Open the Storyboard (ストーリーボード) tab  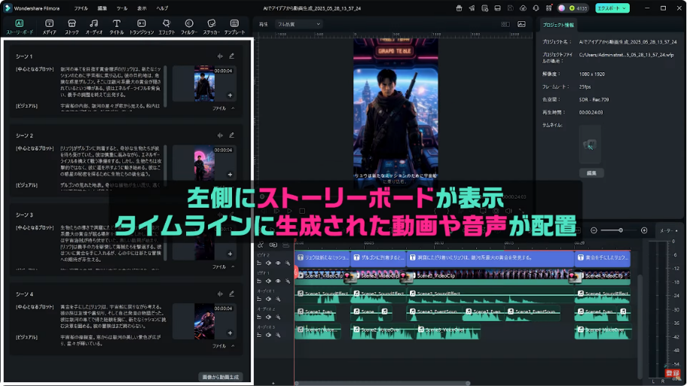tap(20, 26)
